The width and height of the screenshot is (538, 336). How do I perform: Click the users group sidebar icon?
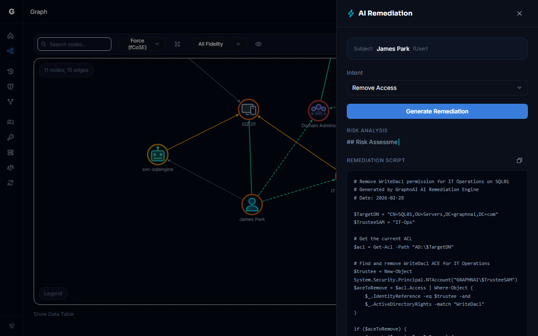(11, 122)
